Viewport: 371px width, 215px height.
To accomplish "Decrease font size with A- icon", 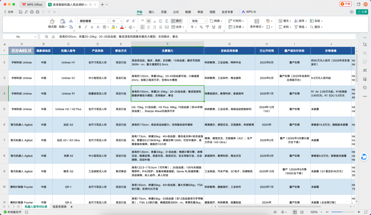I will (134, 21).
